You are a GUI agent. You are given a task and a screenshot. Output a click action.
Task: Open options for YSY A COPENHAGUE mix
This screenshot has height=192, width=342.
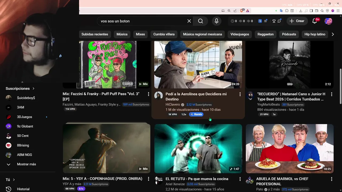pyautogui.click(x=149, y=179)
